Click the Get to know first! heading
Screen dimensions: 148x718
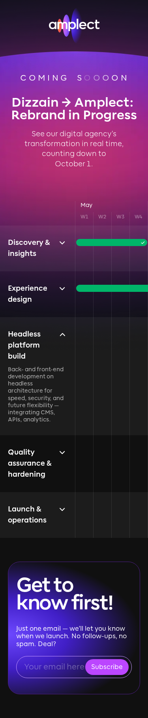(x=65, y=594)
